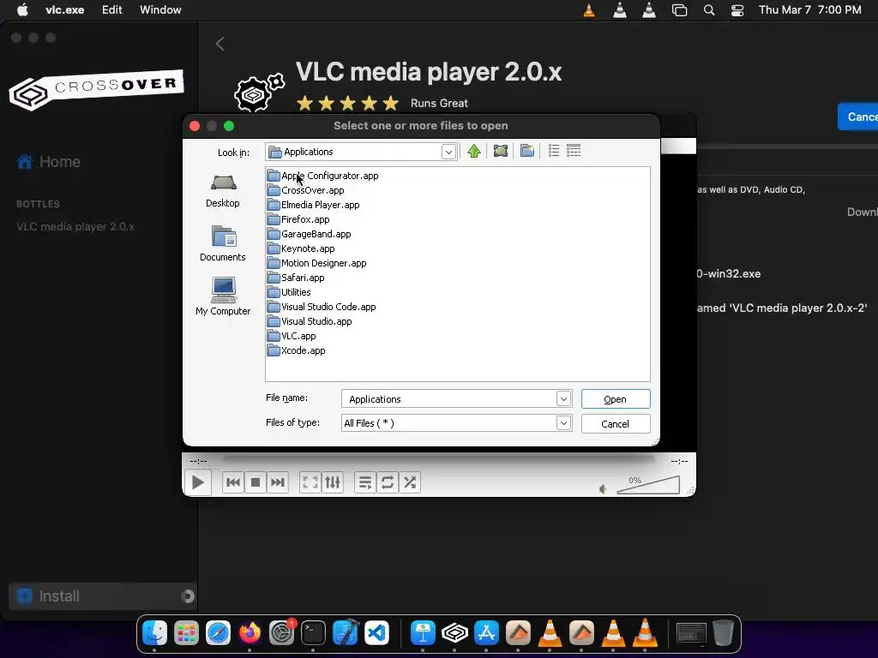
Task: Select Visual Studio Code.app in file list
Action: 322,307
